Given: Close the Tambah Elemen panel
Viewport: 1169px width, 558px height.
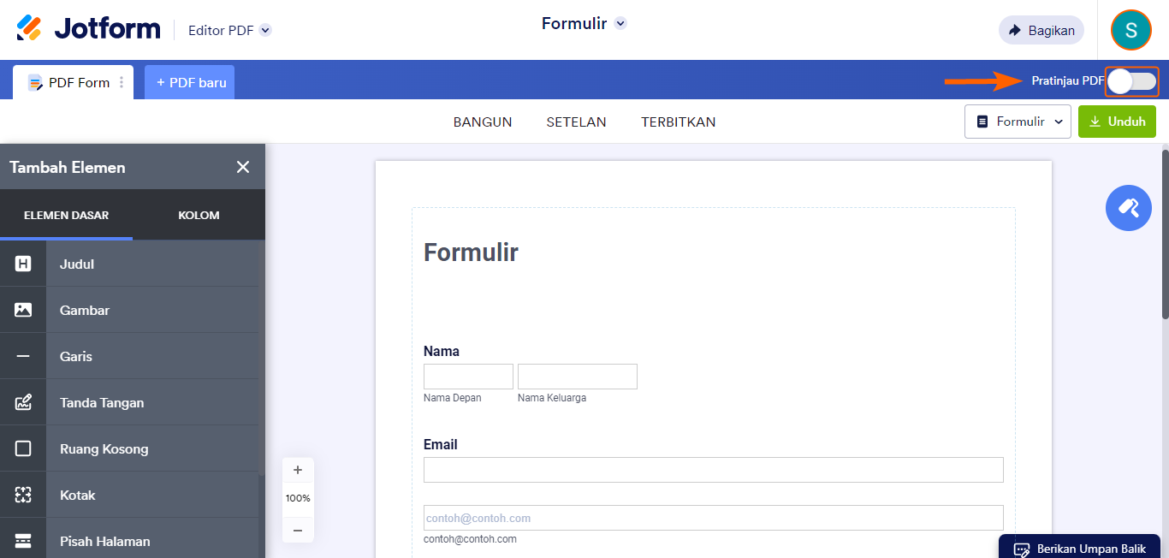Looking at the screenshot, I should coord(243,167).
